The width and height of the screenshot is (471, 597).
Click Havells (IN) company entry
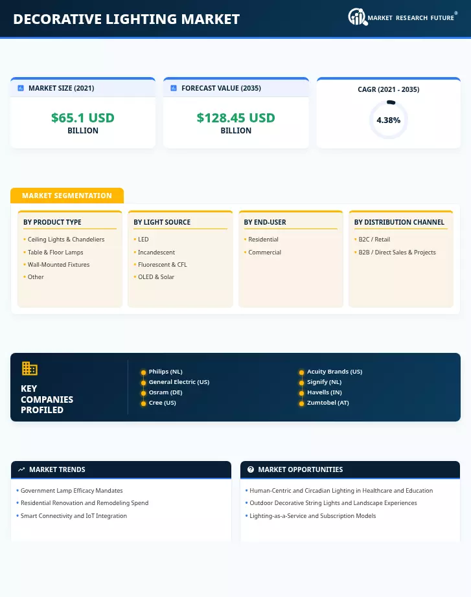(x=325, y=392)
